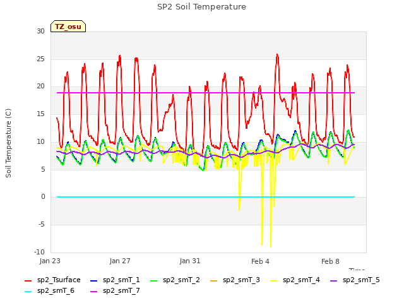404x303 pixels.
Task: Toggle the sp2_smT_4 legend entry
Action: click(295, 280)
